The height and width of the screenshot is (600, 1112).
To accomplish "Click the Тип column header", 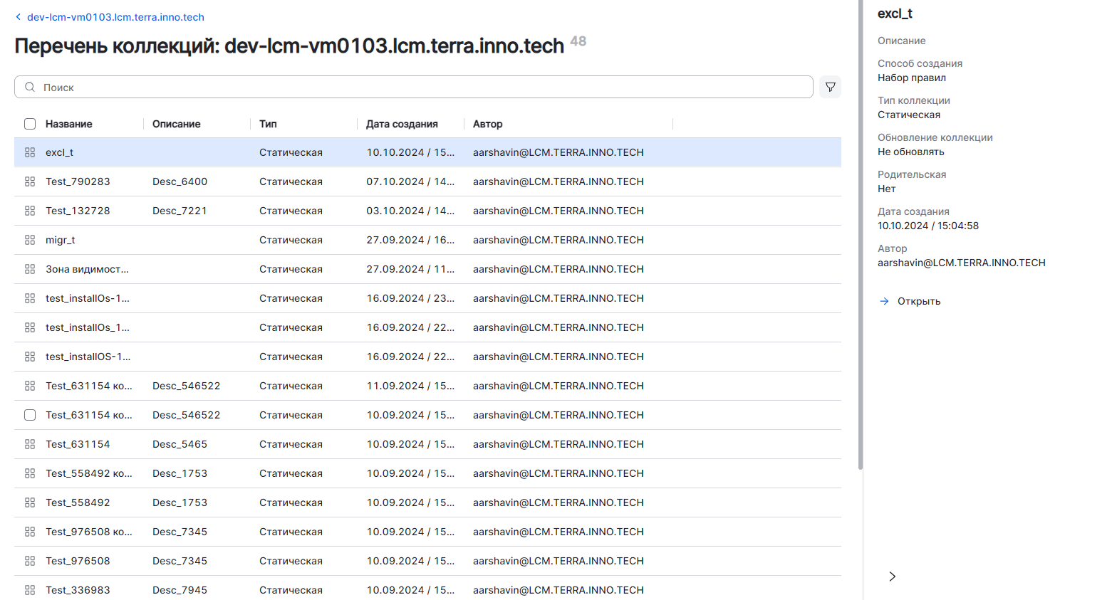I will click(268, 124).
